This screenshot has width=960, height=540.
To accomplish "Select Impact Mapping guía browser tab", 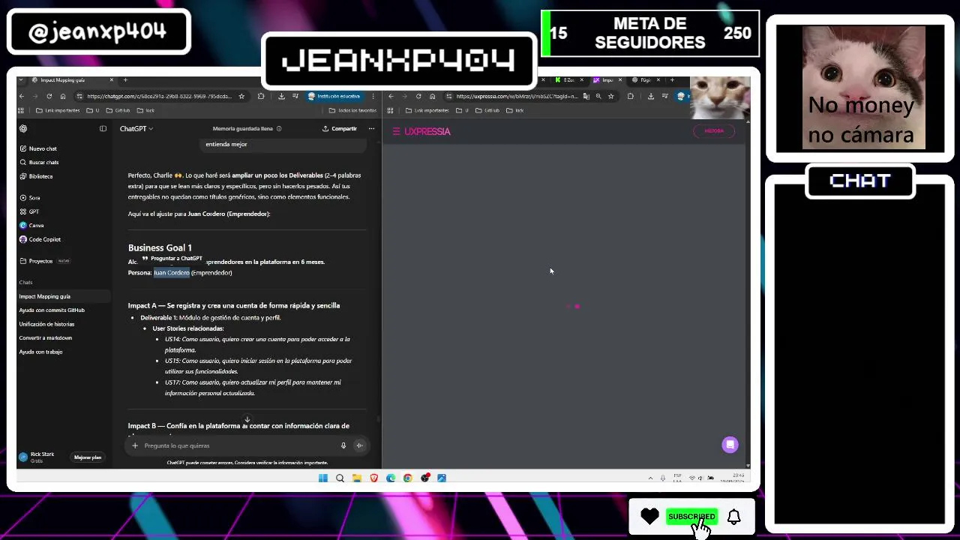I will (73, 79).
